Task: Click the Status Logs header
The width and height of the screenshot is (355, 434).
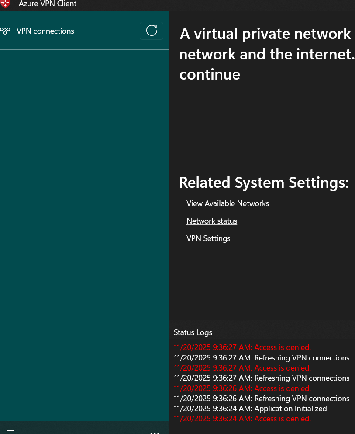Action: coord(193,332)
